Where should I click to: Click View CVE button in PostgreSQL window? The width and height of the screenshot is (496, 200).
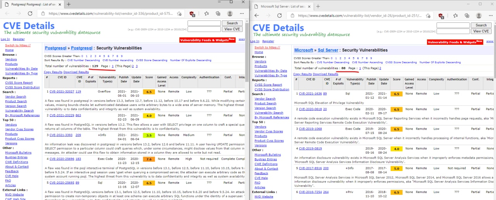pyautogui.click(x=232, y=29)
